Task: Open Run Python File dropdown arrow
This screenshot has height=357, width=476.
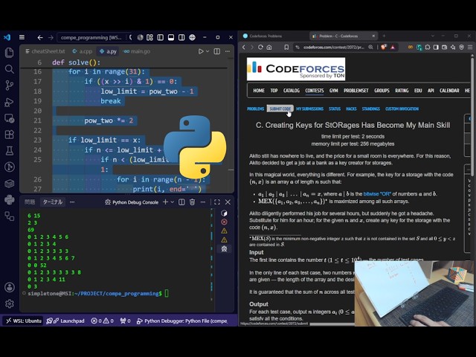Action: coord(208,51)
